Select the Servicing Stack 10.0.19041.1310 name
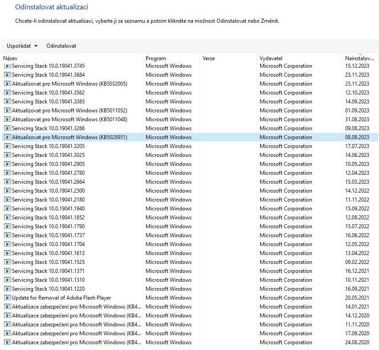379x350 pixels. 49,280
